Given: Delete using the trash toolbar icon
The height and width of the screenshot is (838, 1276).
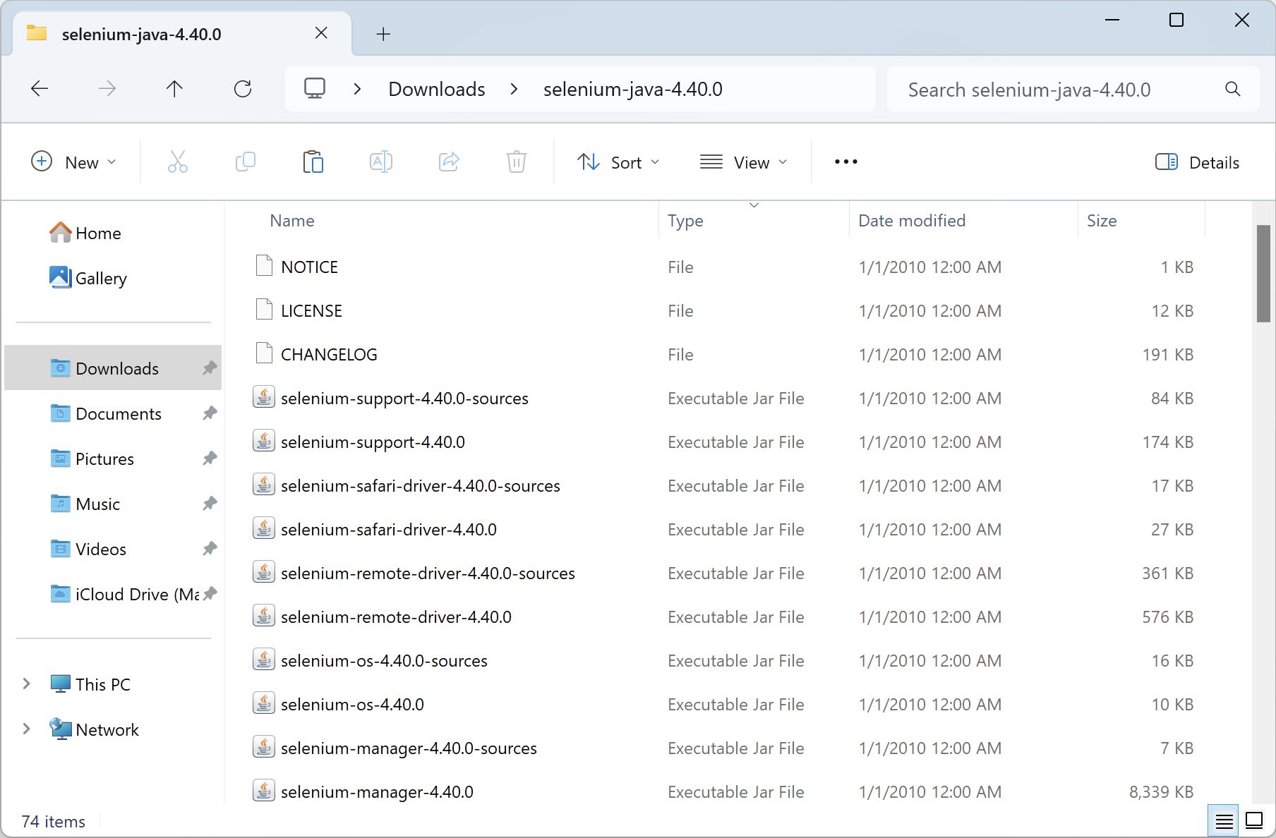Looking at the screenshot, I should pyautogui.click(x=517, y=162).
